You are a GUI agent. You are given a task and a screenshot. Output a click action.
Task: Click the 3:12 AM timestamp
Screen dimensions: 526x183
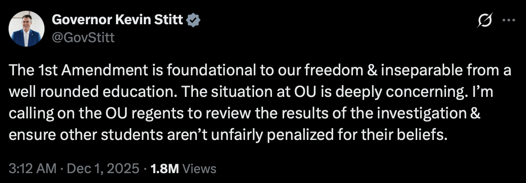[32, 169]
